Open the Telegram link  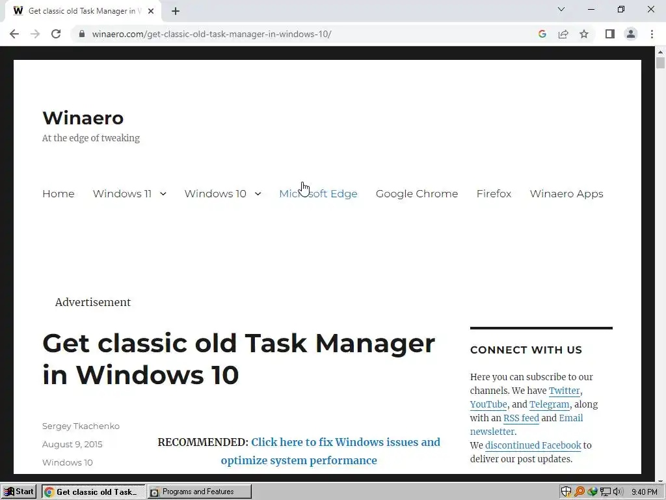(549, 404)
